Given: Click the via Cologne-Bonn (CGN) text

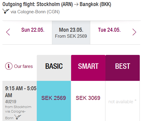Looking at the screenshot, I should (35, 12).
